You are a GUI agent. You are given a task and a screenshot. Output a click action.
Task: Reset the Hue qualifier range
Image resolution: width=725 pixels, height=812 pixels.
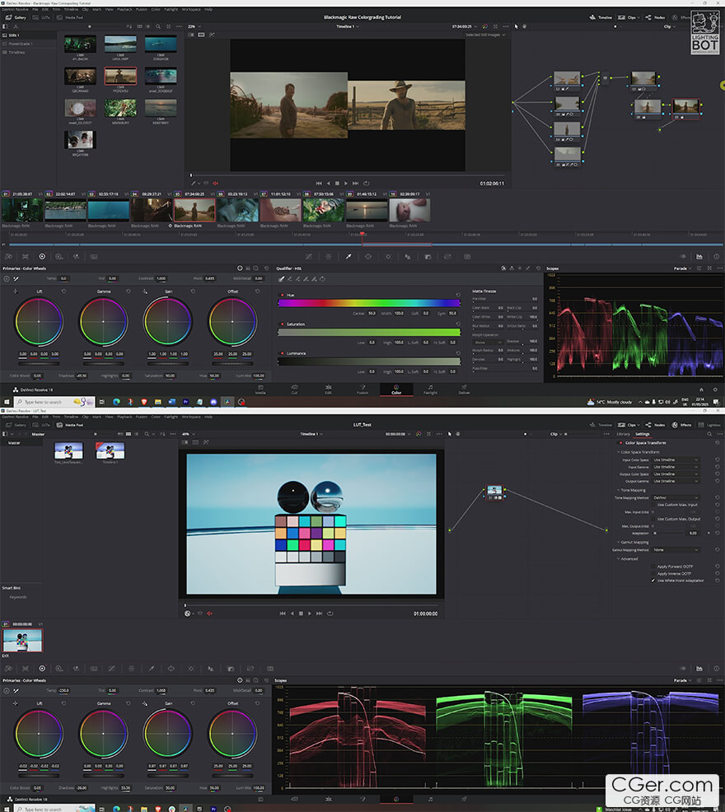(x=457, y=295)
